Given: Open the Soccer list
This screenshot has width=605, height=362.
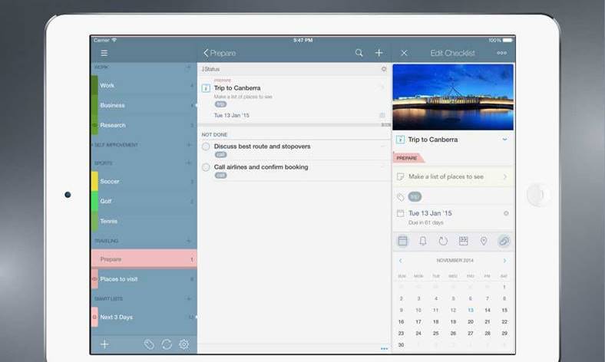Looking at the screenshot, I should click(110, 182).
